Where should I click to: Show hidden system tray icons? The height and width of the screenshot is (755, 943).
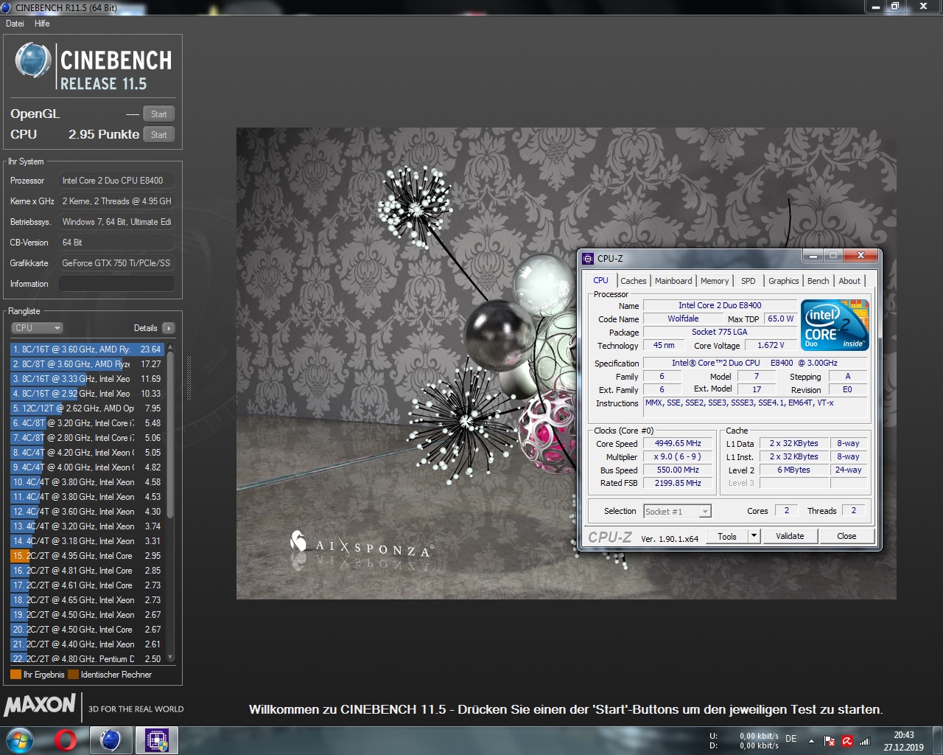pos(811,741)
